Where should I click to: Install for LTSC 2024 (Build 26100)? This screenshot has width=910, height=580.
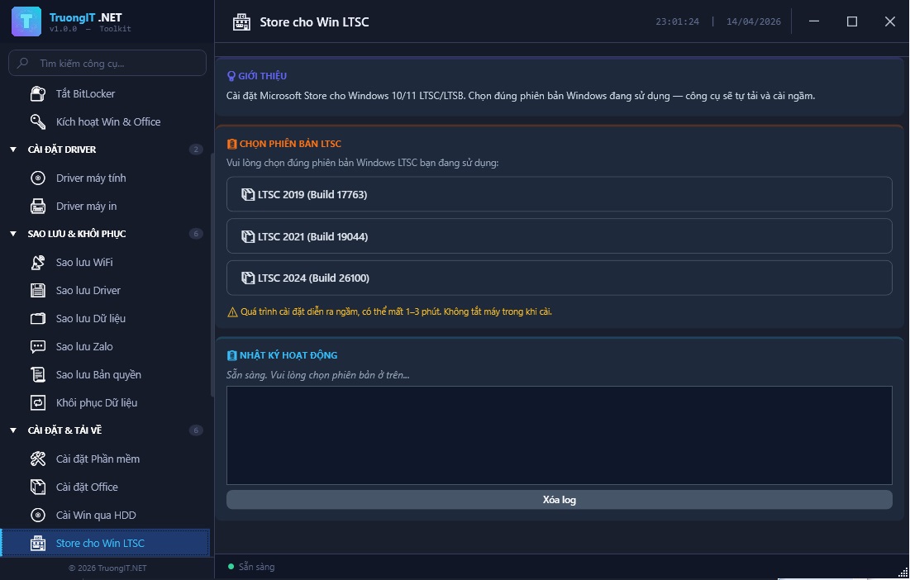tap(559, 278)
